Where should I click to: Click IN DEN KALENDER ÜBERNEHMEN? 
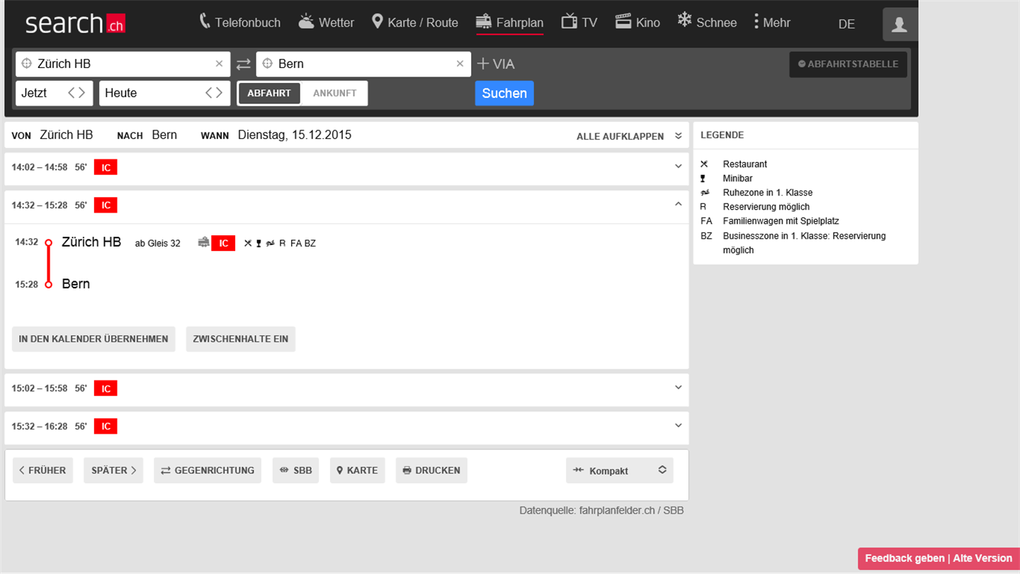tap(93, 339)
